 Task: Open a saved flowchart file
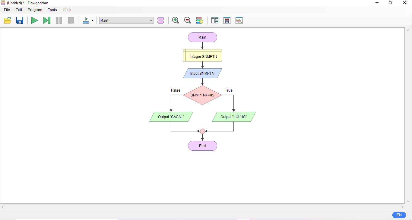click(8, 20)
